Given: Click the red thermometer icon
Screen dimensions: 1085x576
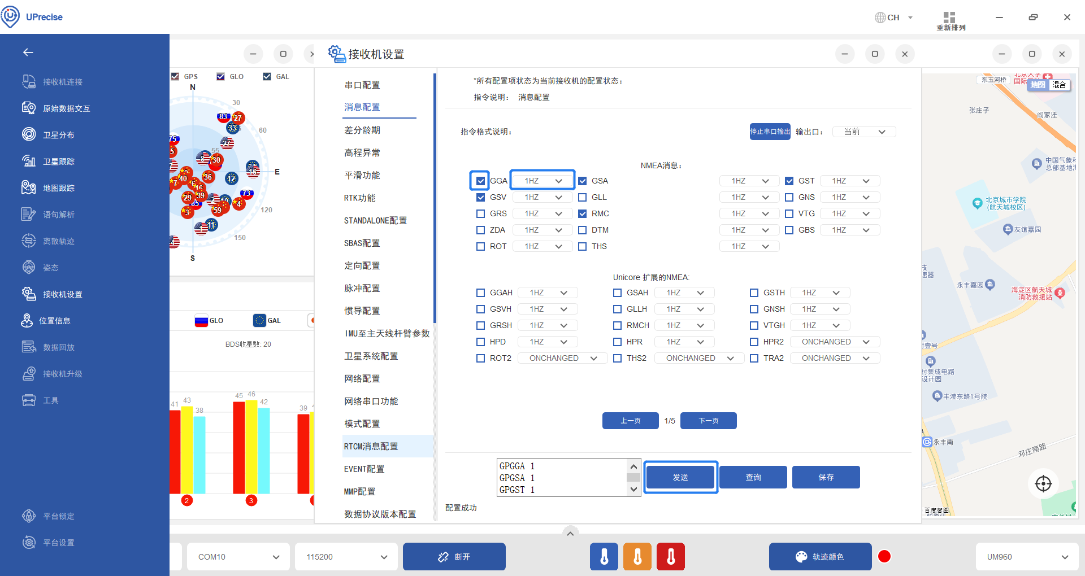Looking at the screenshot, I should (671, 557).
